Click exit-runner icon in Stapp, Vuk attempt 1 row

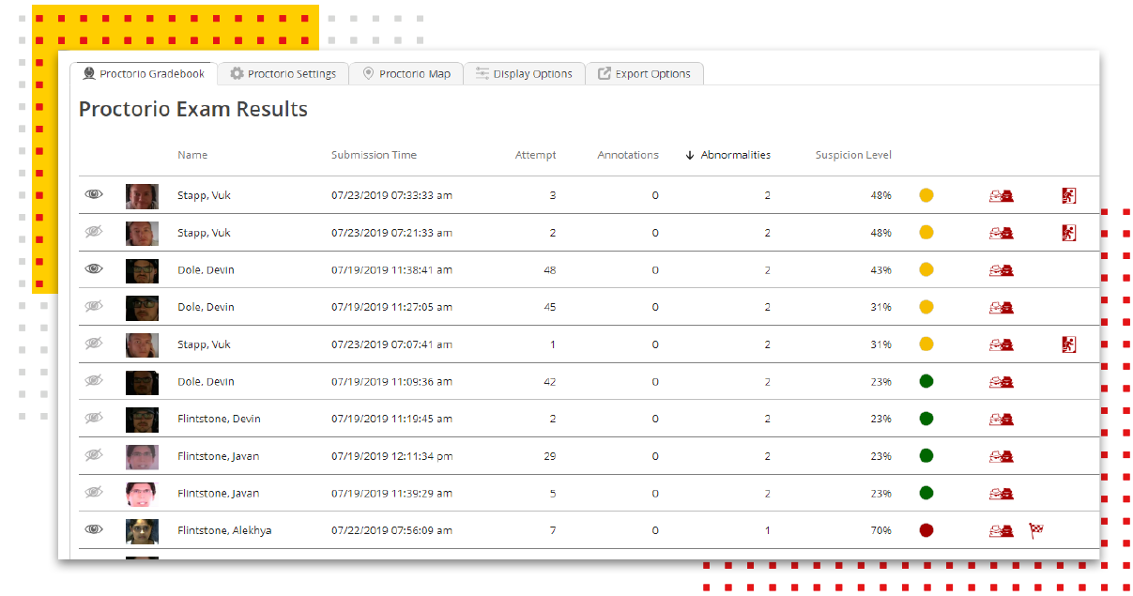pos(1068,344)
